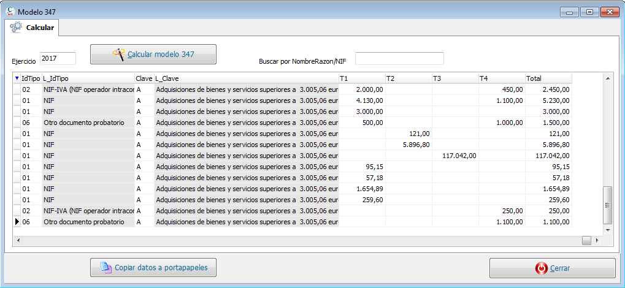The width and height of the screenshot is (625, 288).
Task: Click the vertical scrollbar up arrow
Action: pos(608,78)
